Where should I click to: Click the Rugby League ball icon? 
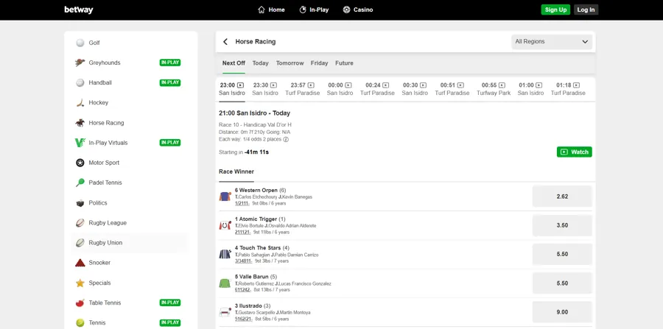80,223
